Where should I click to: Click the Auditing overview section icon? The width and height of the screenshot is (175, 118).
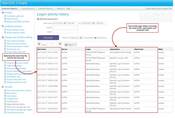3,26
